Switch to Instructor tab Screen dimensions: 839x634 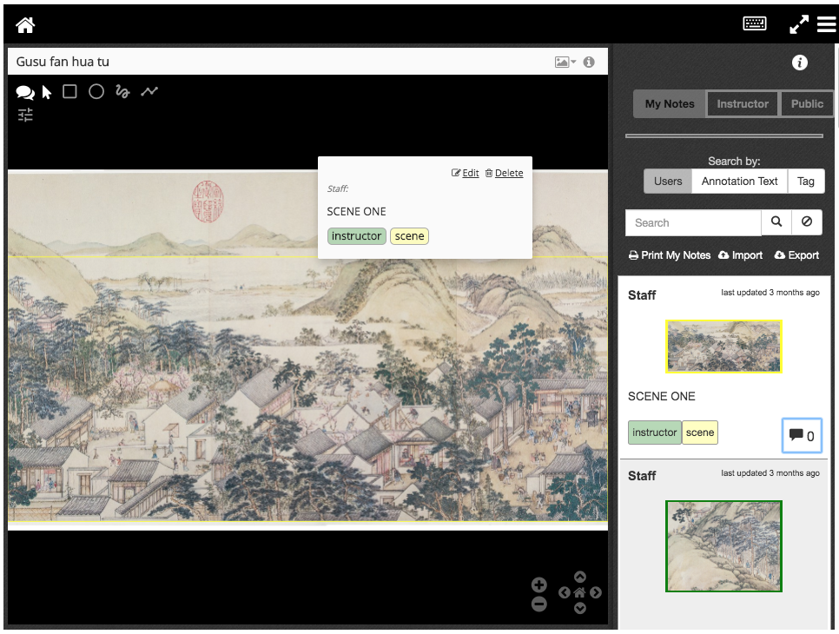click(x=743, y=104)
